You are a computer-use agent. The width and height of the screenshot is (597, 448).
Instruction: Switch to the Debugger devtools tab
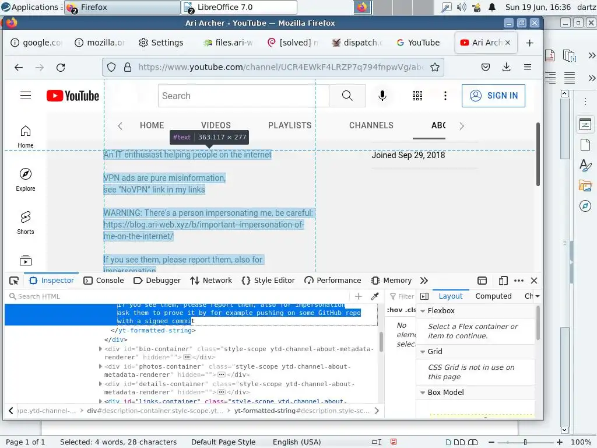coord(157,281)
